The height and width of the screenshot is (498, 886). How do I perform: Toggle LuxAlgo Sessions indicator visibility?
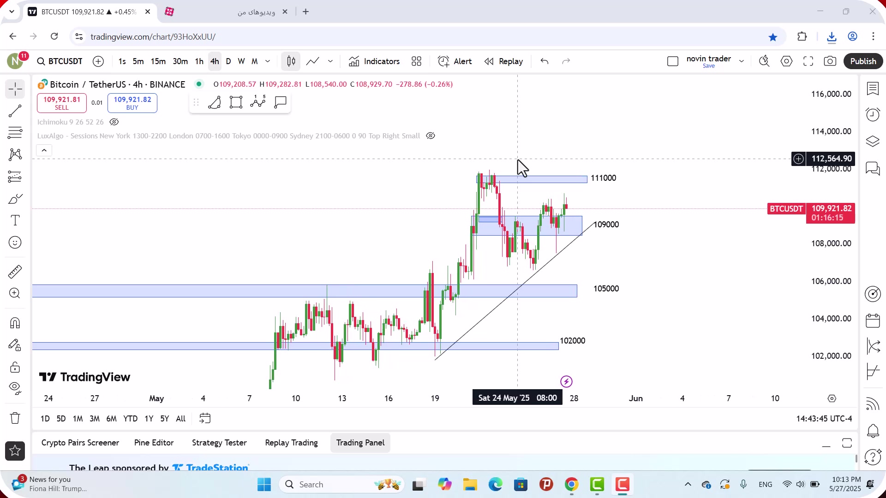(x=431, y=136)
